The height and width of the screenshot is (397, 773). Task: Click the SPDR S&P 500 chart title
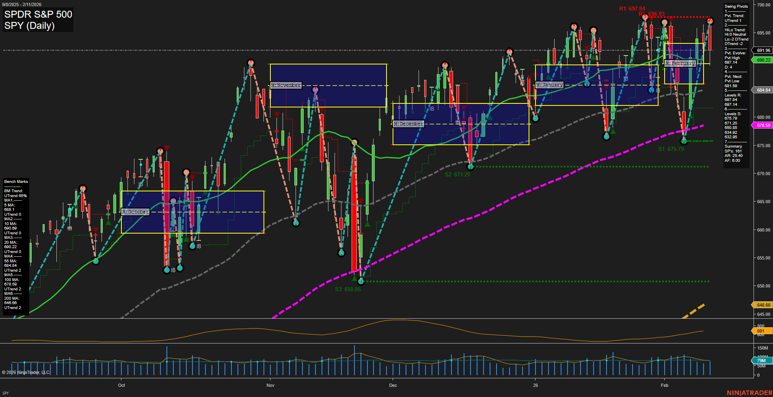[38, 15]
